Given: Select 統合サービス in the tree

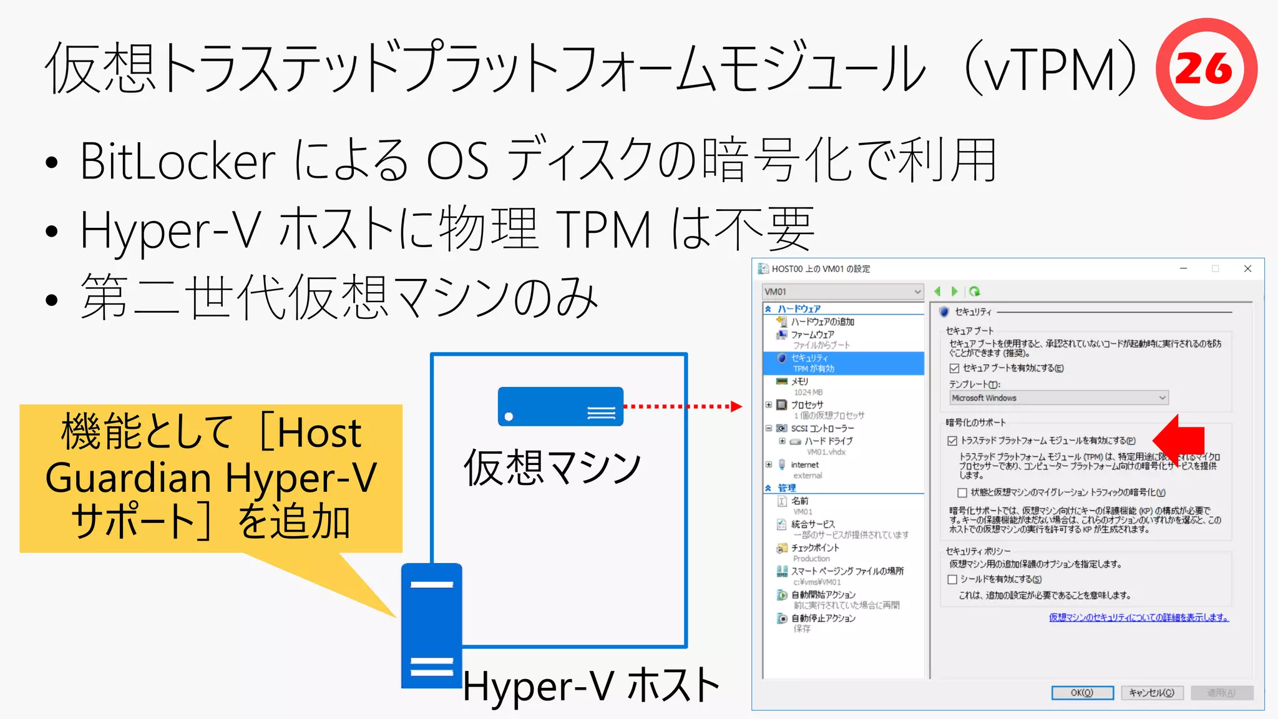Looking at the screenshot, I should [x=812, y=524].
